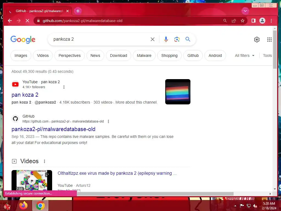Expand the All filters dropdown
Image resolution: width=281 pixels, height=211 pixels.
point(245,55)
